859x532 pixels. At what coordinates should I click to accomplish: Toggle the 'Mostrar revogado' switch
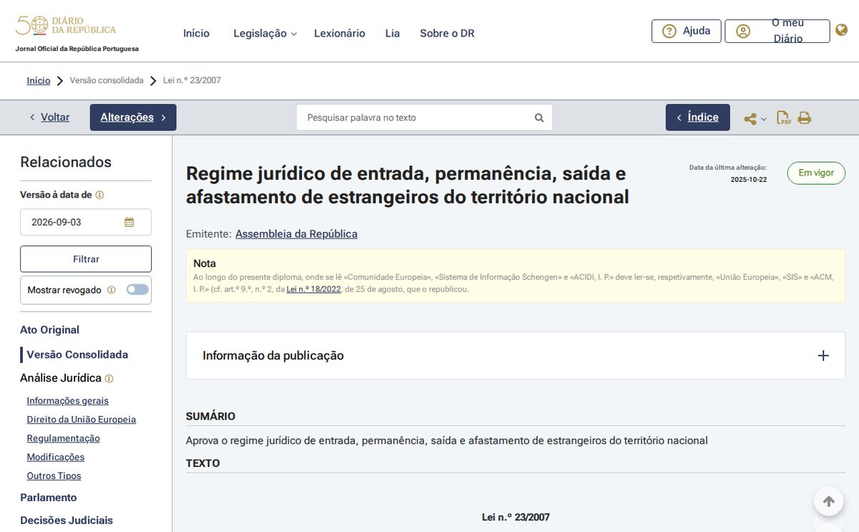(x=137, y=290)
